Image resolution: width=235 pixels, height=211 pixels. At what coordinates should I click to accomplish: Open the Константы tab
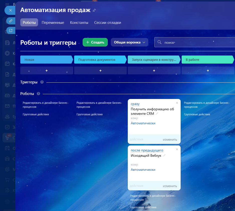[x=79, y=23]
